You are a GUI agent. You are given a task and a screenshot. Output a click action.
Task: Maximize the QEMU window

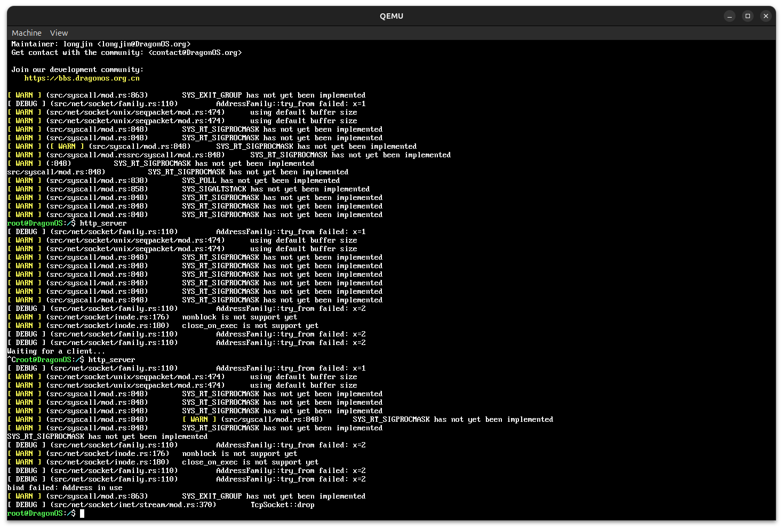pyautogui.click(x=748, y=16)
